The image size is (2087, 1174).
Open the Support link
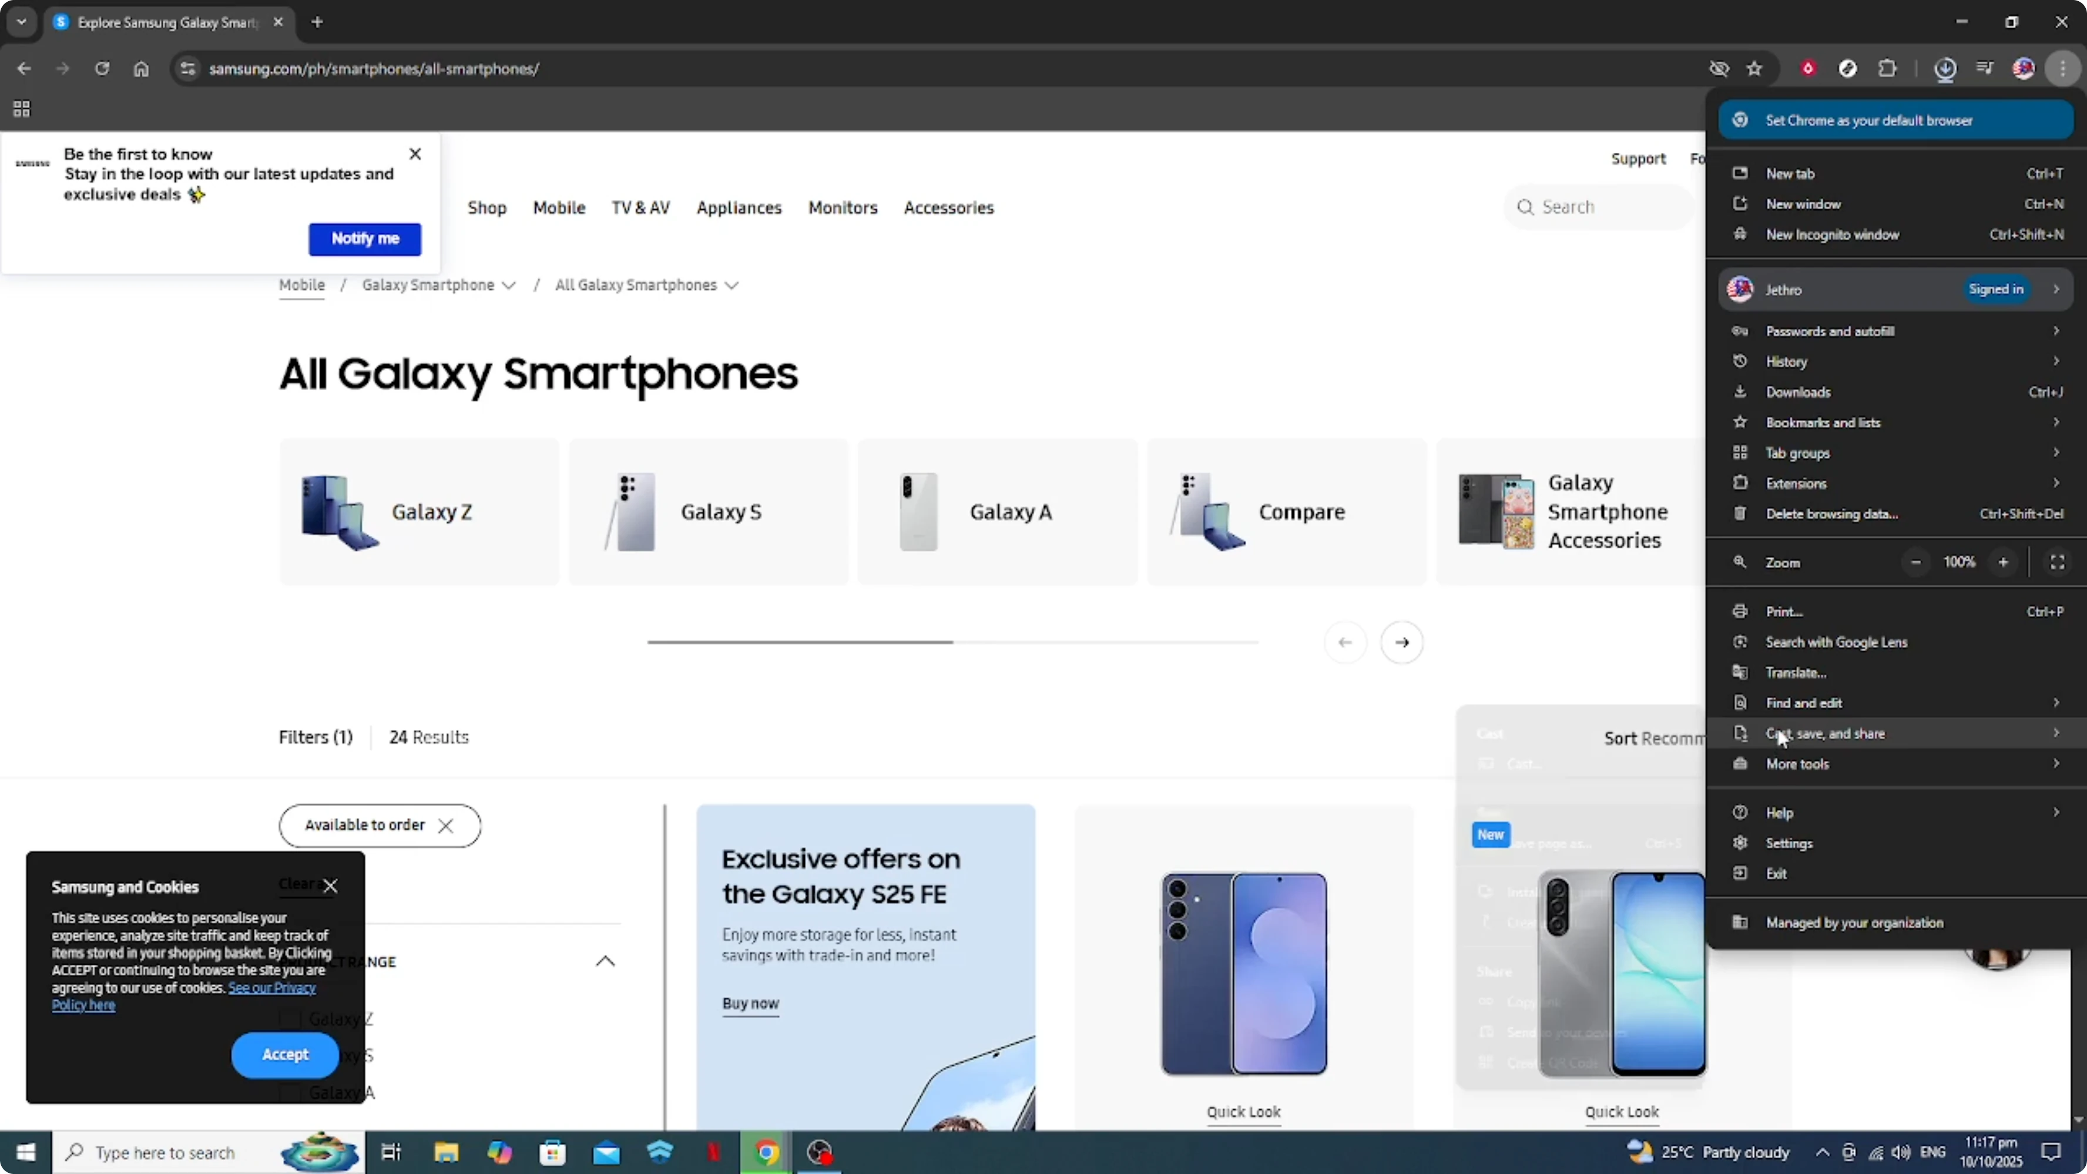coord(1638,159)
